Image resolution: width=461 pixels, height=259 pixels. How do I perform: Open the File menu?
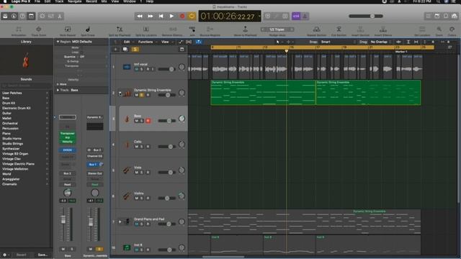point(37,1)
